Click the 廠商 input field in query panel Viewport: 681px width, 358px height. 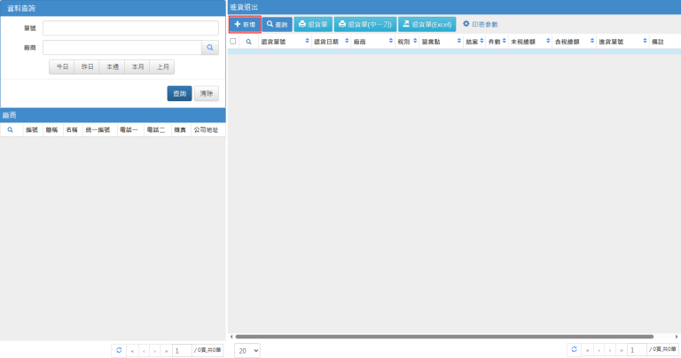(x=122, y=47)
